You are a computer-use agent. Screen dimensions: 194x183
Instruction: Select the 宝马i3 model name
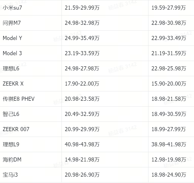pyautogui.click(x=10, y=175)
